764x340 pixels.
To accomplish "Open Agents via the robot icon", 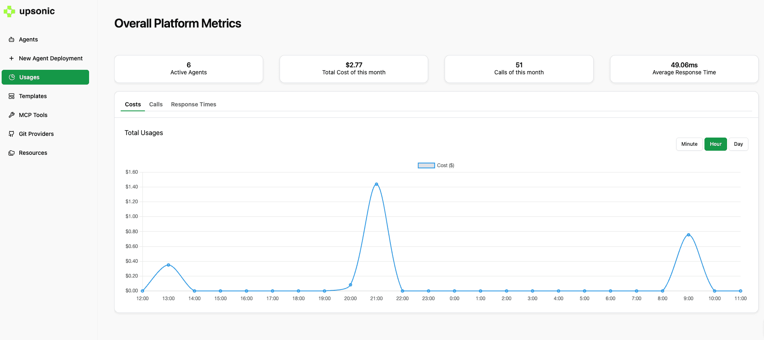I will click(11, 39).
